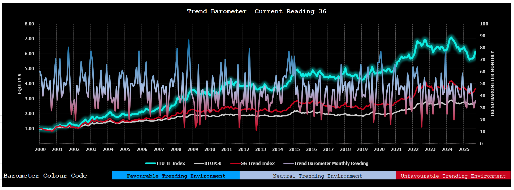
Task: Click the cyan TTU TF Index legend line marker
Action: click(x=150, y=163)
